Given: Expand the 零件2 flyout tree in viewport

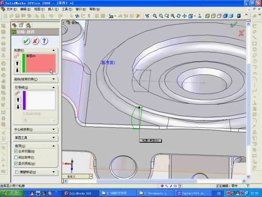Looking at the screenshot, I should (63, 22).
